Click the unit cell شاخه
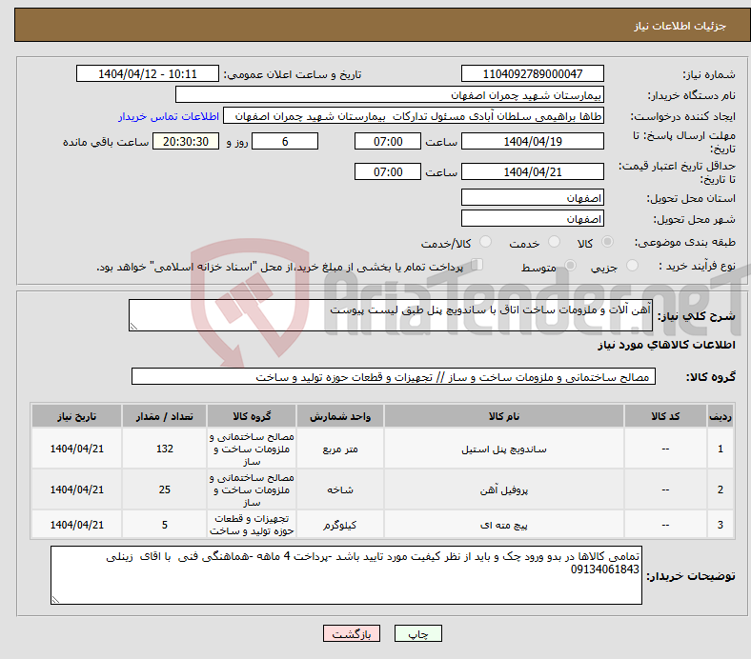 point(340,489)
